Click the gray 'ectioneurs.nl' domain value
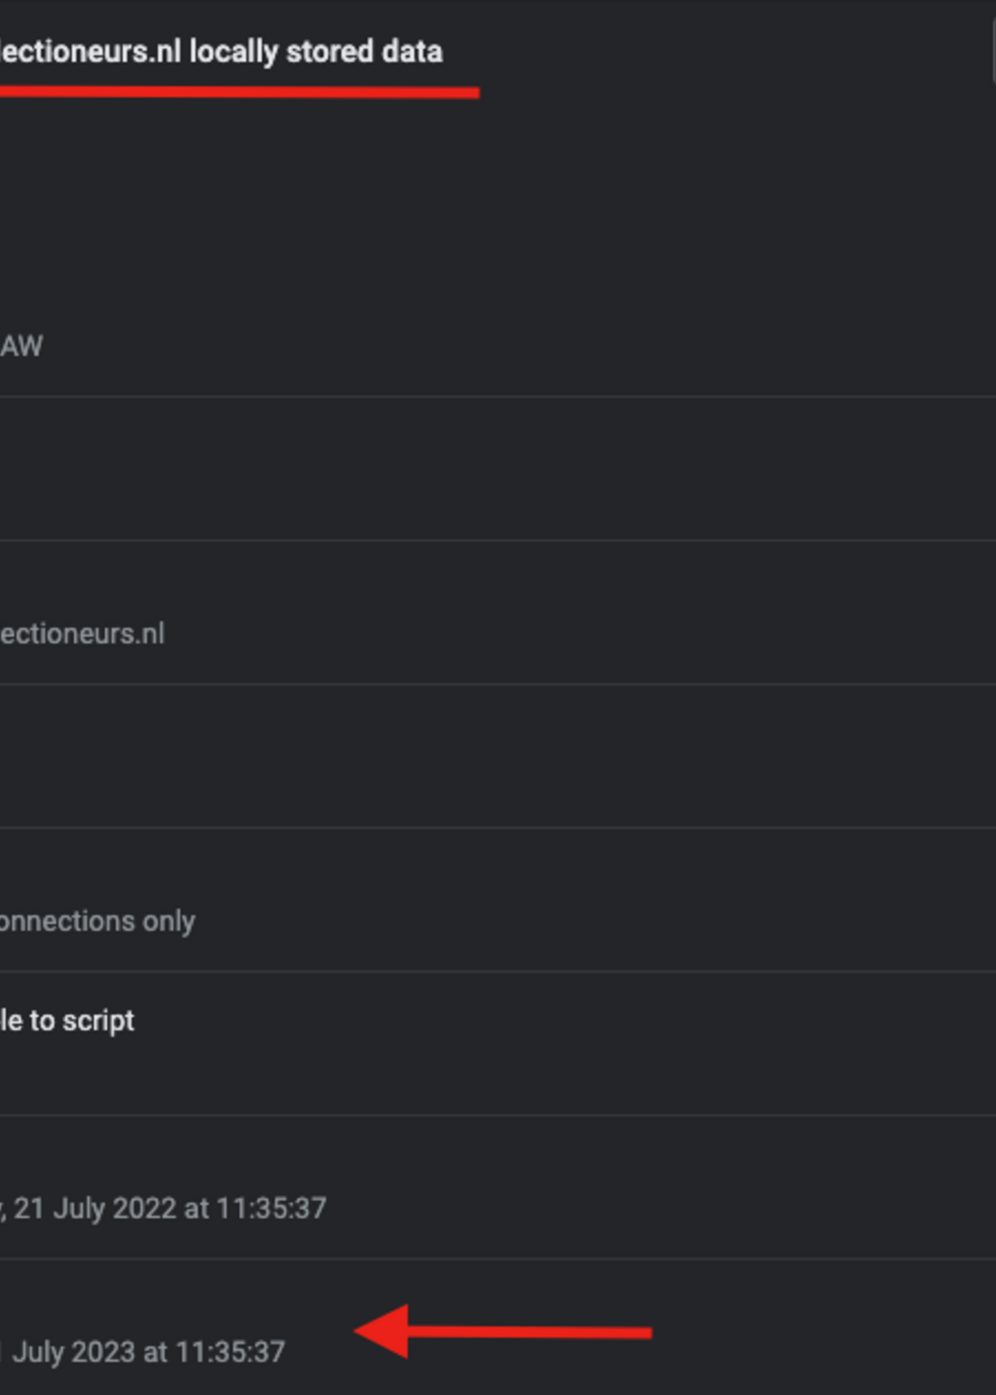Image resolution: width=996 pixels, height=1395 pixels. 82,634
